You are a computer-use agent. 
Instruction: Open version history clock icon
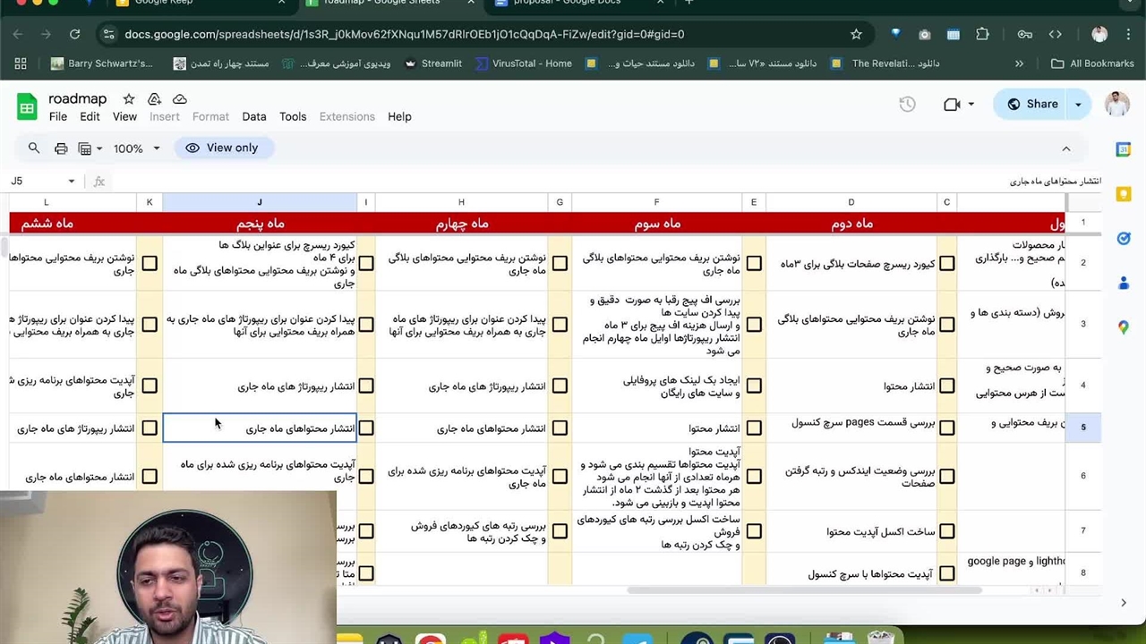point(907,105)
